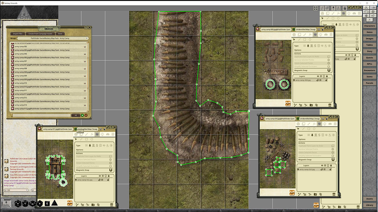Click the Import Files button
Screen dimensions: 378x212
pos(18,34)
